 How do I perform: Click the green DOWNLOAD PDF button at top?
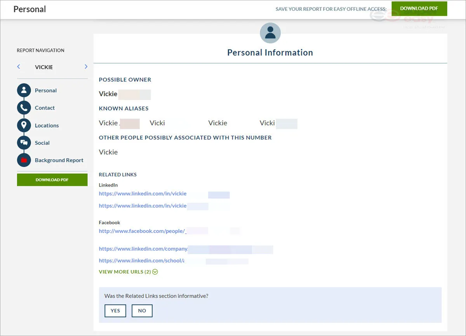(x=419, y=8)
